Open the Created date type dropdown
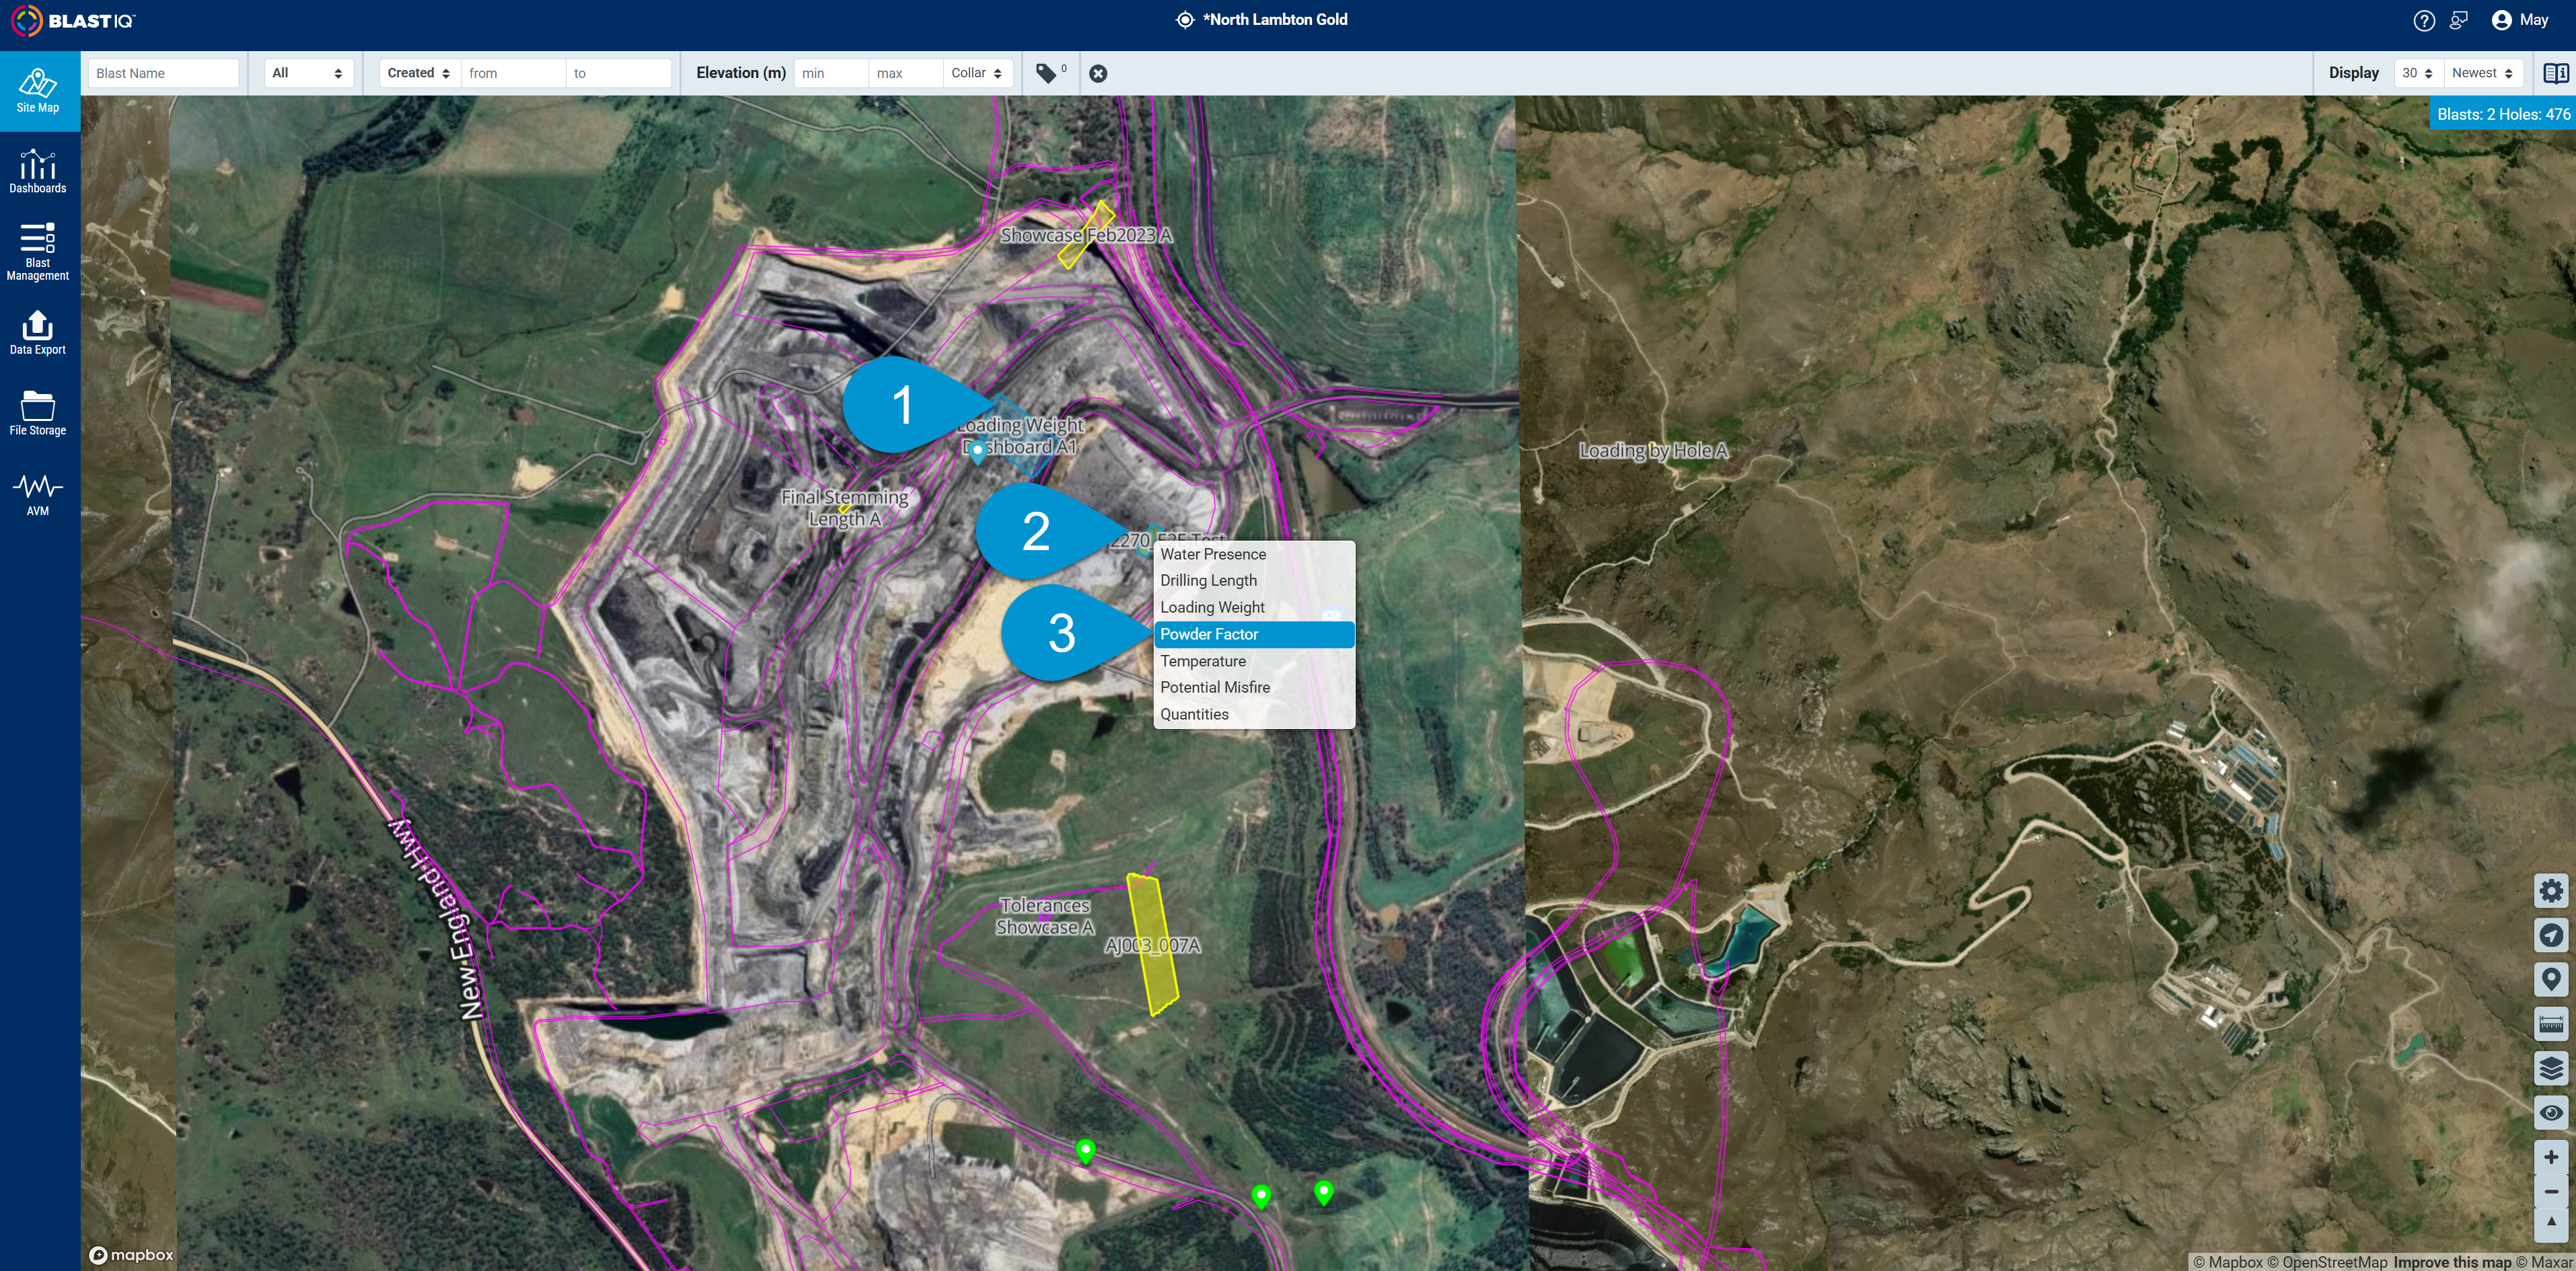The width and height of the screenshot is (2576, 1271). (x=419, y=73)
